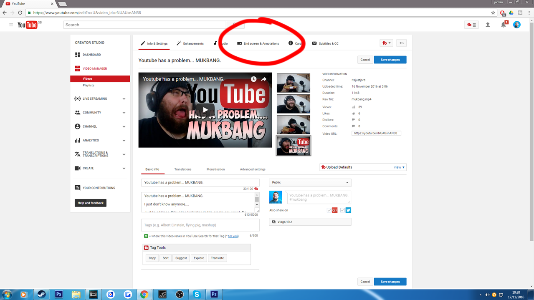534x300 pixels.
Task: Click the share arrow on video player
Action: point(264,79)
